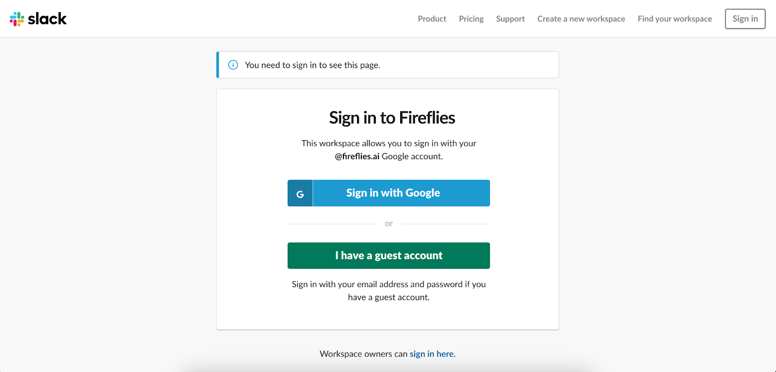Click the 'This workspace allows you' description text

tap(388, 150)
